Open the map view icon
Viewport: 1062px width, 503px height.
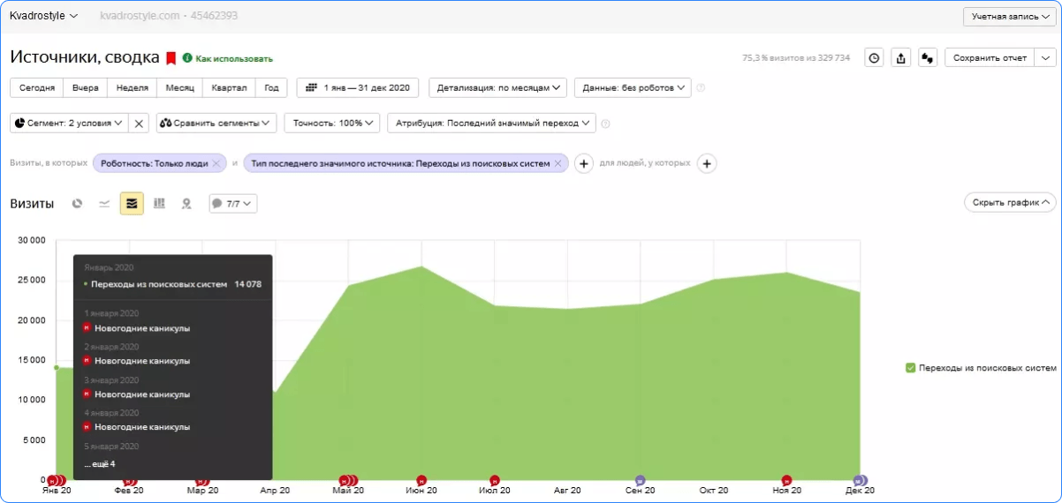click(x=186, y=204)
